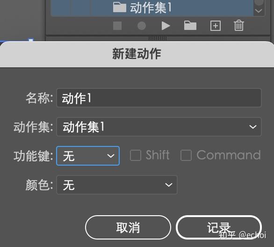Select the 动作集1 folder icon in list
The height and width of the screenshot is (247, 274).
(x=120, y=7)
